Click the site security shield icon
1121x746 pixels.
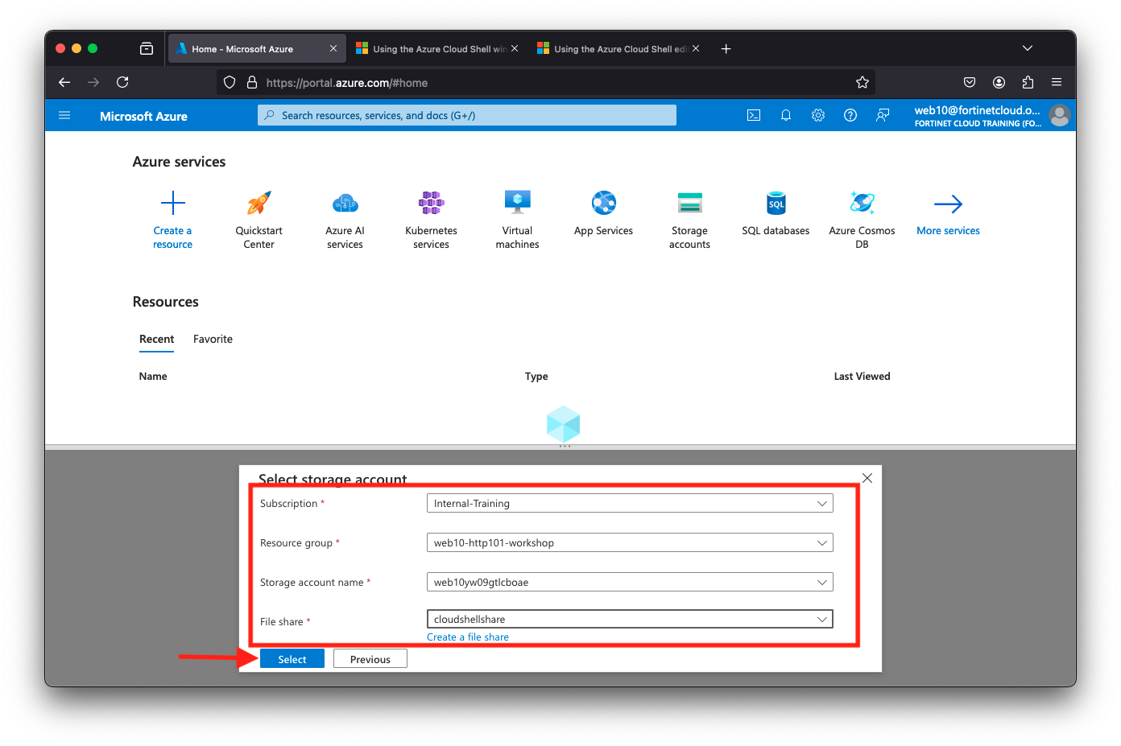click(x=230, y=82)
